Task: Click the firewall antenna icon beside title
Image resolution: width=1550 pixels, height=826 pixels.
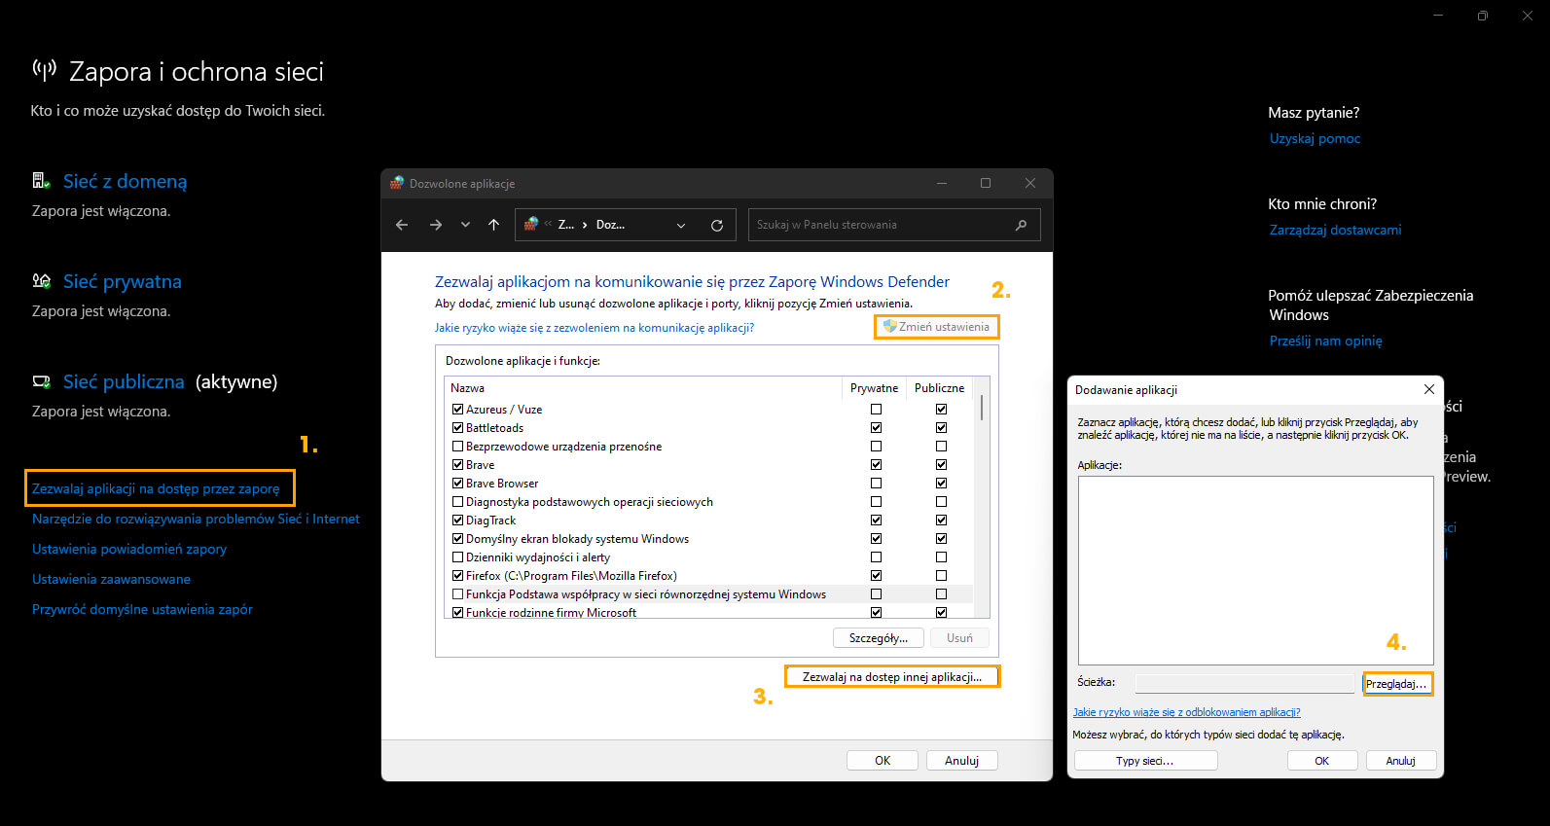Action: click(x=45, y=70)
